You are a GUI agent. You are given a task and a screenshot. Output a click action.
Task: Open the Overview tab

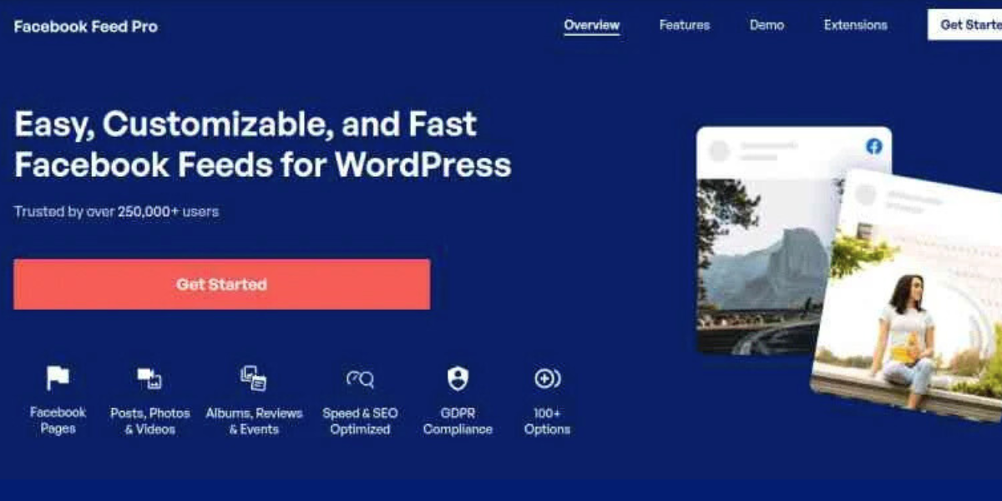coord(592,25)
